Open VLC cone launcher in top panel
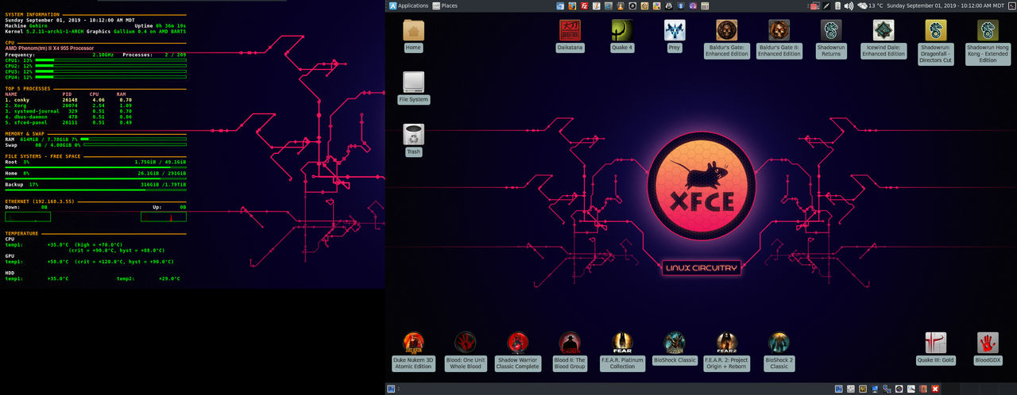Viewport: 1017px width, 395px height. pyautogui.click(x=621, y=6)
